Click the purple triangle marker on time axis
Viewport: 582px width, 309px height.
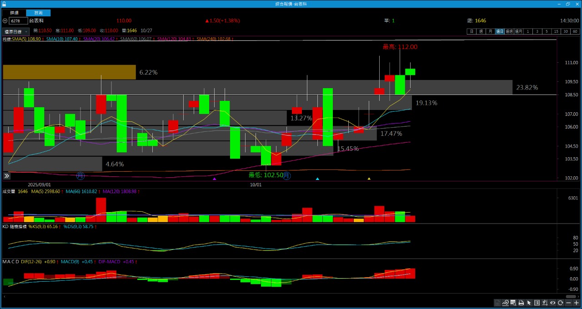click(x=215, y=179)
